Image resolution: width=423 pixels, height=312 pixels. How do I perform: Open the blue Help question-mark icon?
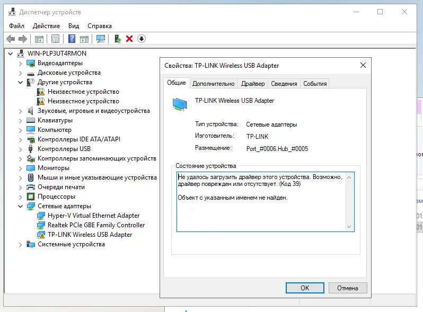pyautogui.click(x=72, y=39)
